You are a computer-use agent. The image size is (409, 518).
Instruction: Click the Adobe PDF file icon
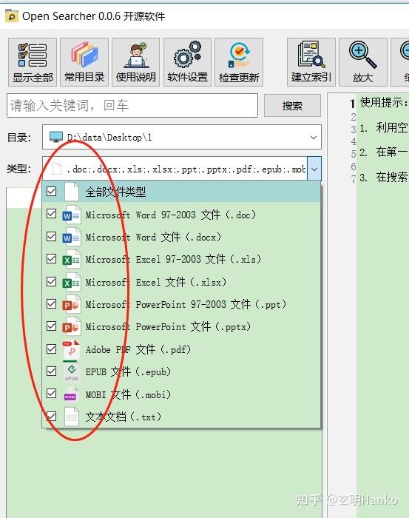71,349
